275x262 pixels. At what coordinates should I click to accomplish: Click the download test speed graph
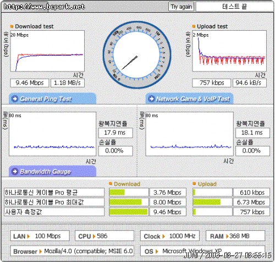pos(47,51)
